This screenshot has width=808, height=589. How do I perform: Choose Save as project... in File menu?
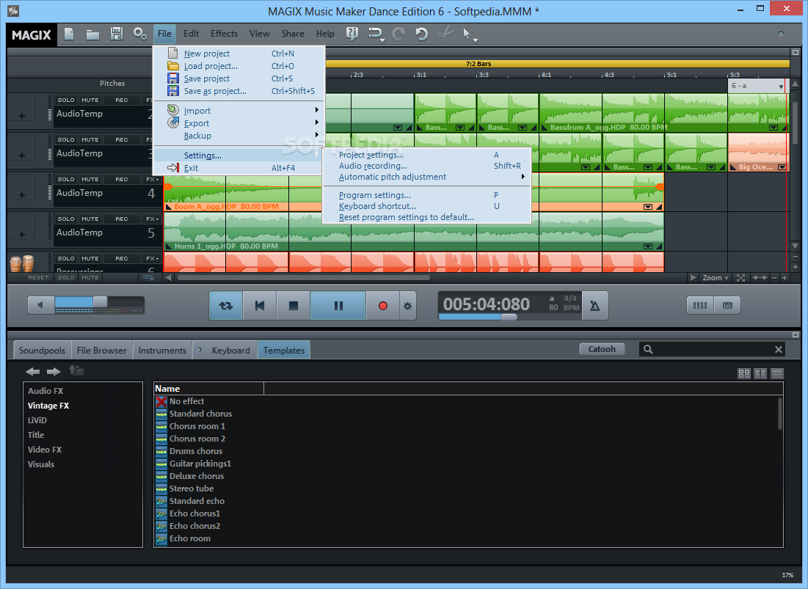tap(239, 91)
